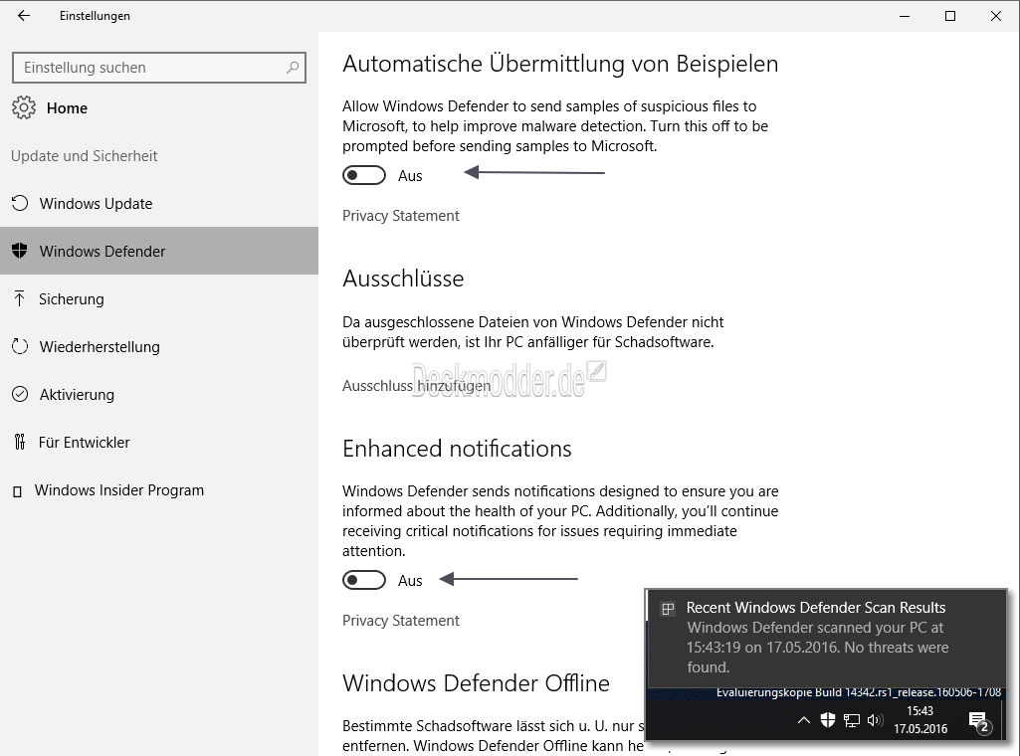Click the Für Entwickler tools icon
Image resolution: width=1020 pixels, height=756 pixels.
[20, 442]
